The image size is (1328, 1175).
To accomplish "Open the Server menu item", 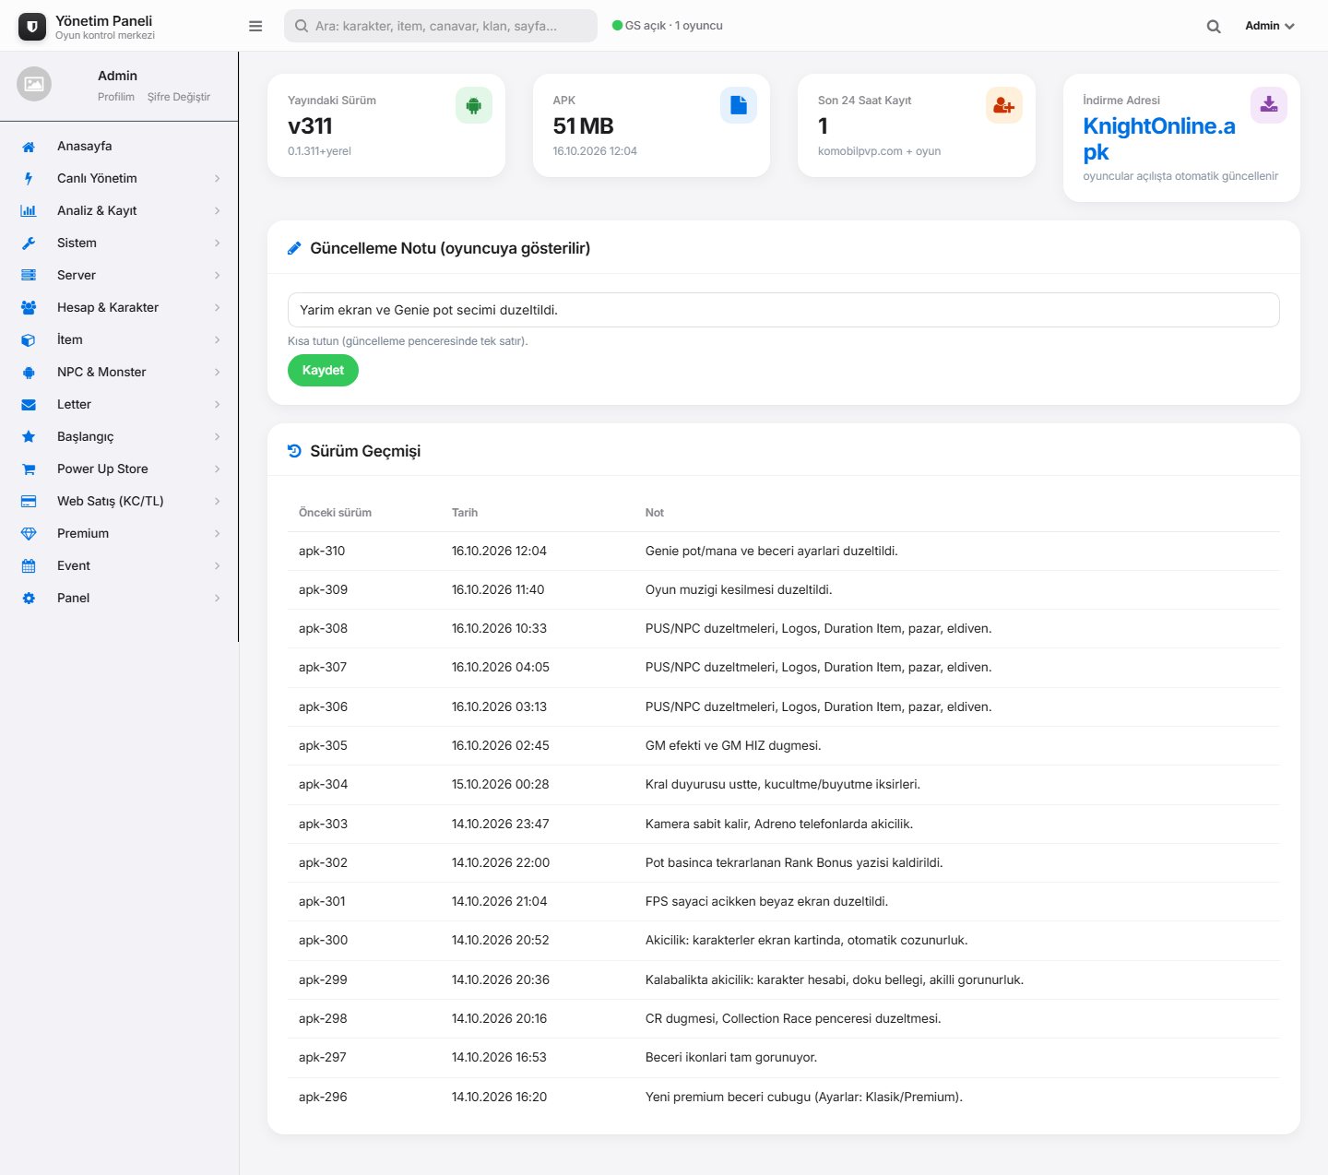I will pyautogui.click(x=119, y=276).
